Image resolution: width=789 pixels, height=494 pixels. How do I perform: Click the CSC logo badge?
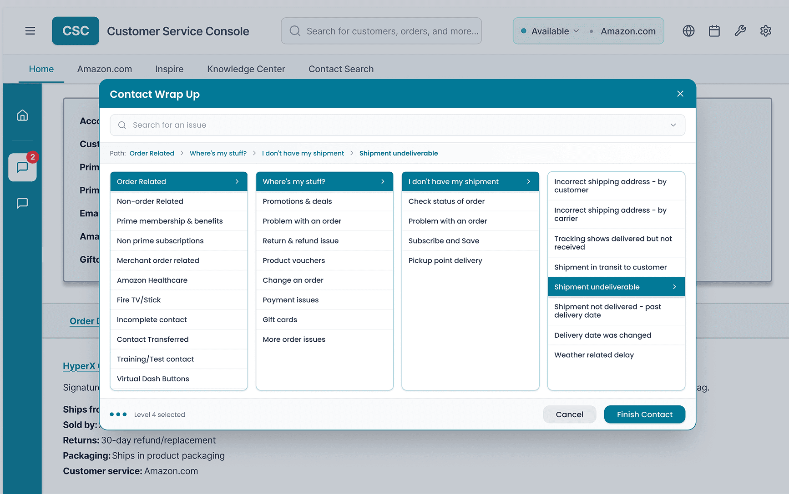(x=76, y=31)
